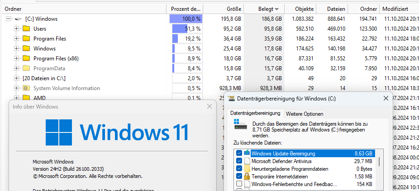Expand the AMD folder node
The height and width of the screenshot is (191, 419).
tap(17, 98)
